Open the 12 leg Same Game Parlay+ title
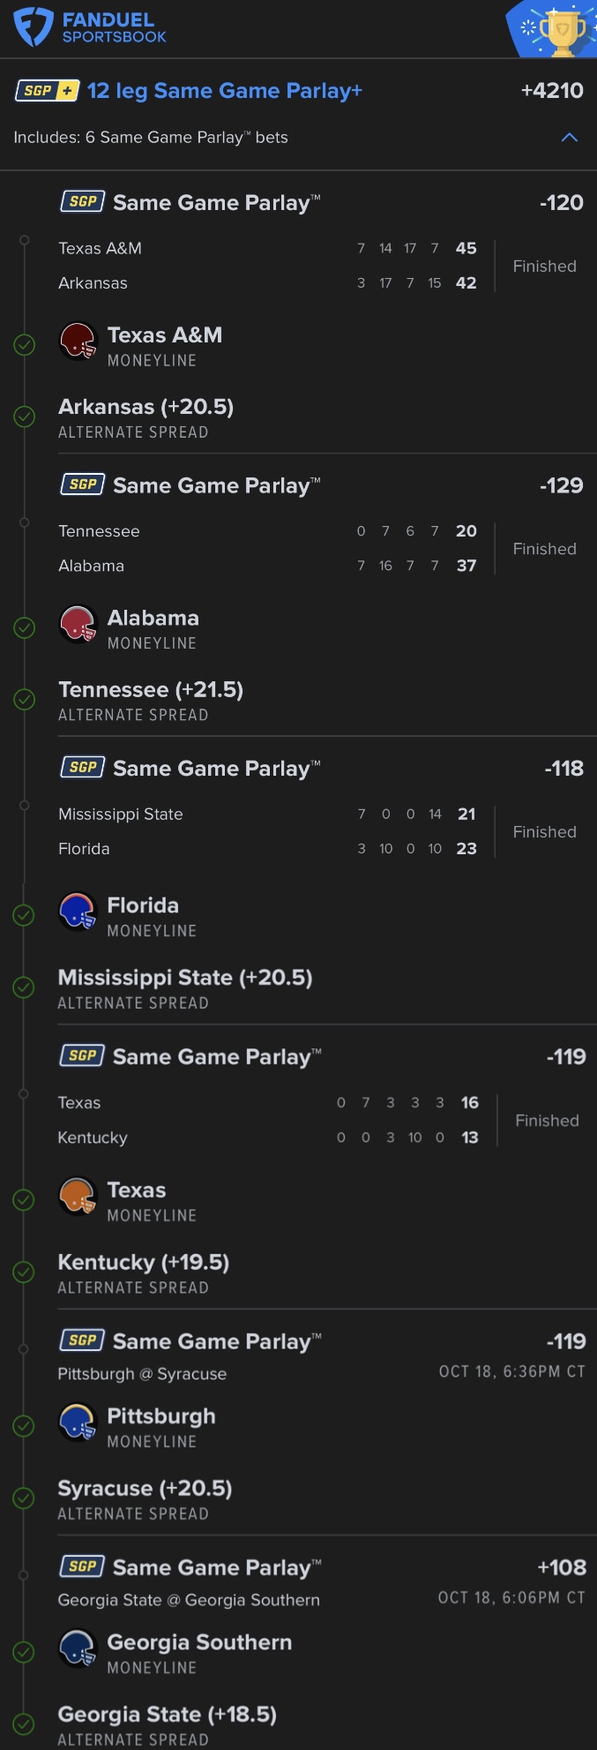Image resolution: width=597 pixels, height=1750 pixels. 224,91
